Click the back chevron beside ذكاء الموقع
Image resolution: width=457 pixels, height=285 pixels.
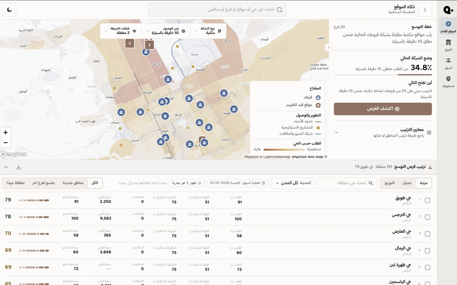[x=425, y=10]
